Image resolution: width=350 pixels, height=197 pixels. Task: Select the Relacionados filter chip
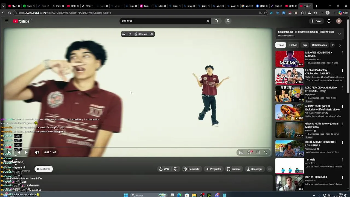click(319, 45)
